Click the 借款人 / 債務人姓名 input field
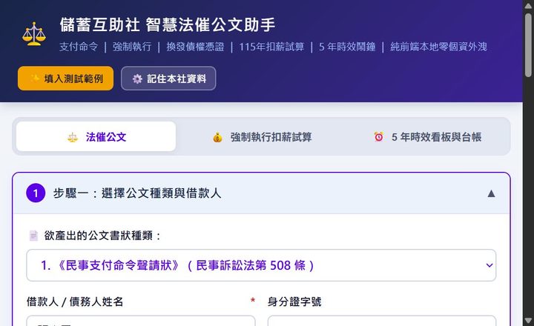 point(141,321)
